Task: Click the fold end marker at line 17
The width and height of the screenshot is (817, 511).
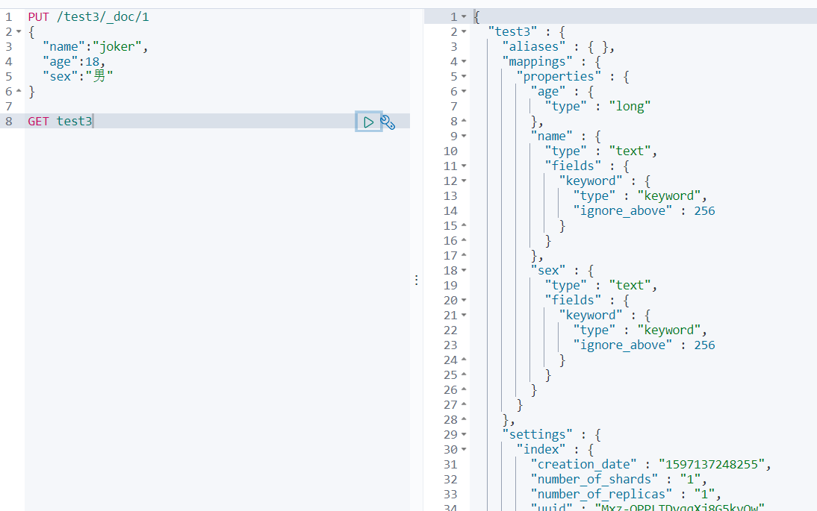Action: tap(464, 255)
